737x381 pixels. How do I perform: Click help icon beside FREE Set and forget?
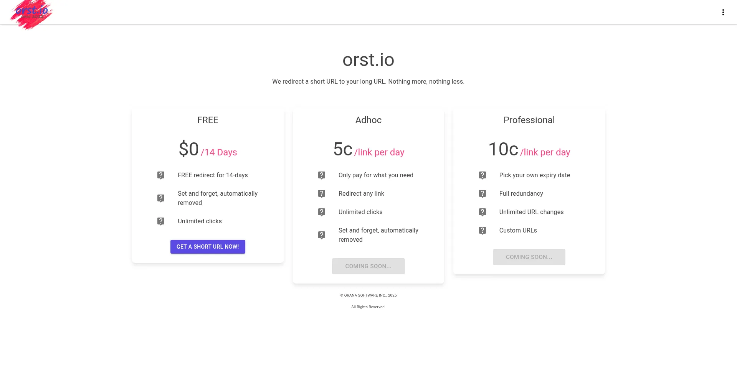161,198
